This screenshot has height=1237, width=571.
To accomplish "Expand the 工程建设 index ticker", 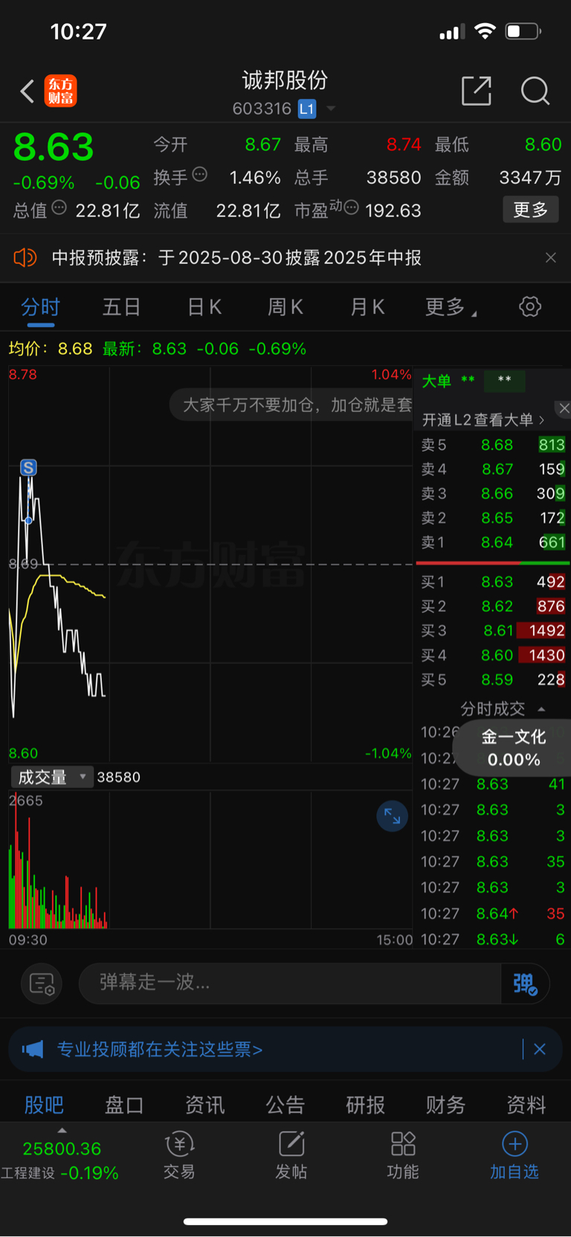I will click(x=60, y=1157).
